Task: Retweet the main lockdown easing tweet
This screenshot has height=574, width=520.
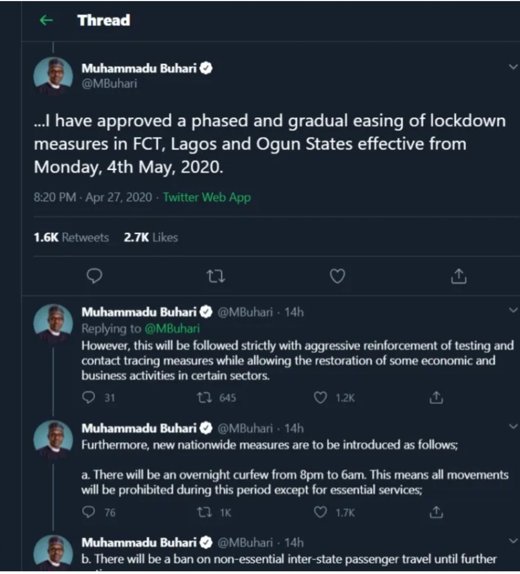Action: tap(216, 275)
